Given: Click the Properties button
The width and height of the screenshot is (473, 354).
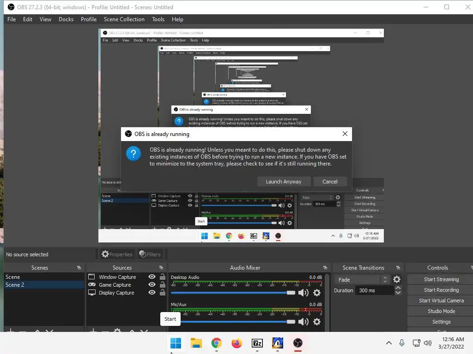Looking at the screenshot, I should [x=117, y=254].
